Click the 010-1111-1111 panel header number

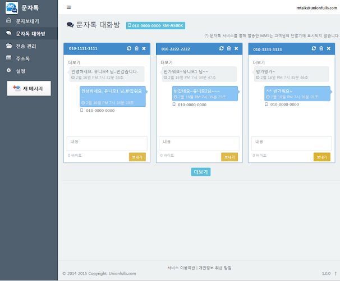(83, 48)
